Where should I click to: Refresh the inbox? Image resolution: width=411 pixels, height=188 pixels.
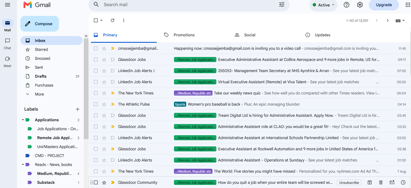113,20
